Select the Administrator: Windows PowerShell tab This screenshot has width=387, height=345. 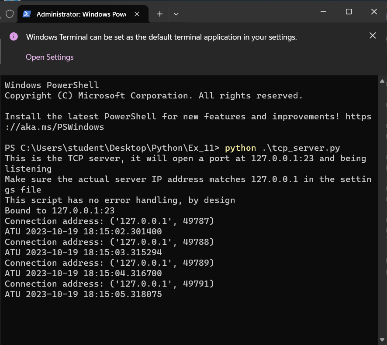pos(81,14)
